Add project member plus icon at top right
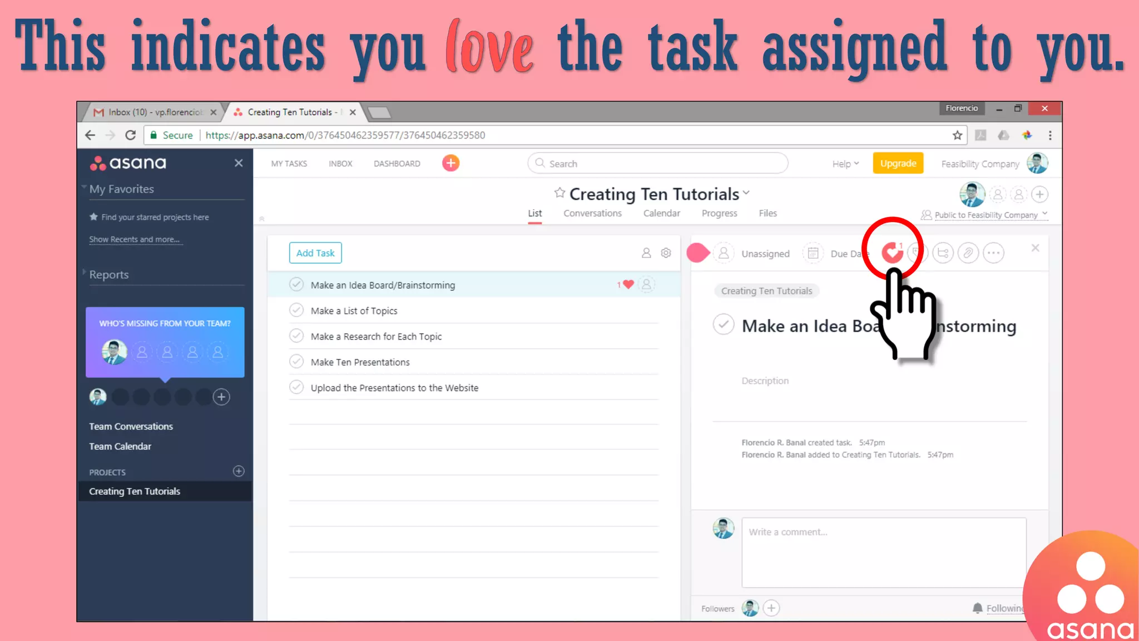 coord(1039,194)
